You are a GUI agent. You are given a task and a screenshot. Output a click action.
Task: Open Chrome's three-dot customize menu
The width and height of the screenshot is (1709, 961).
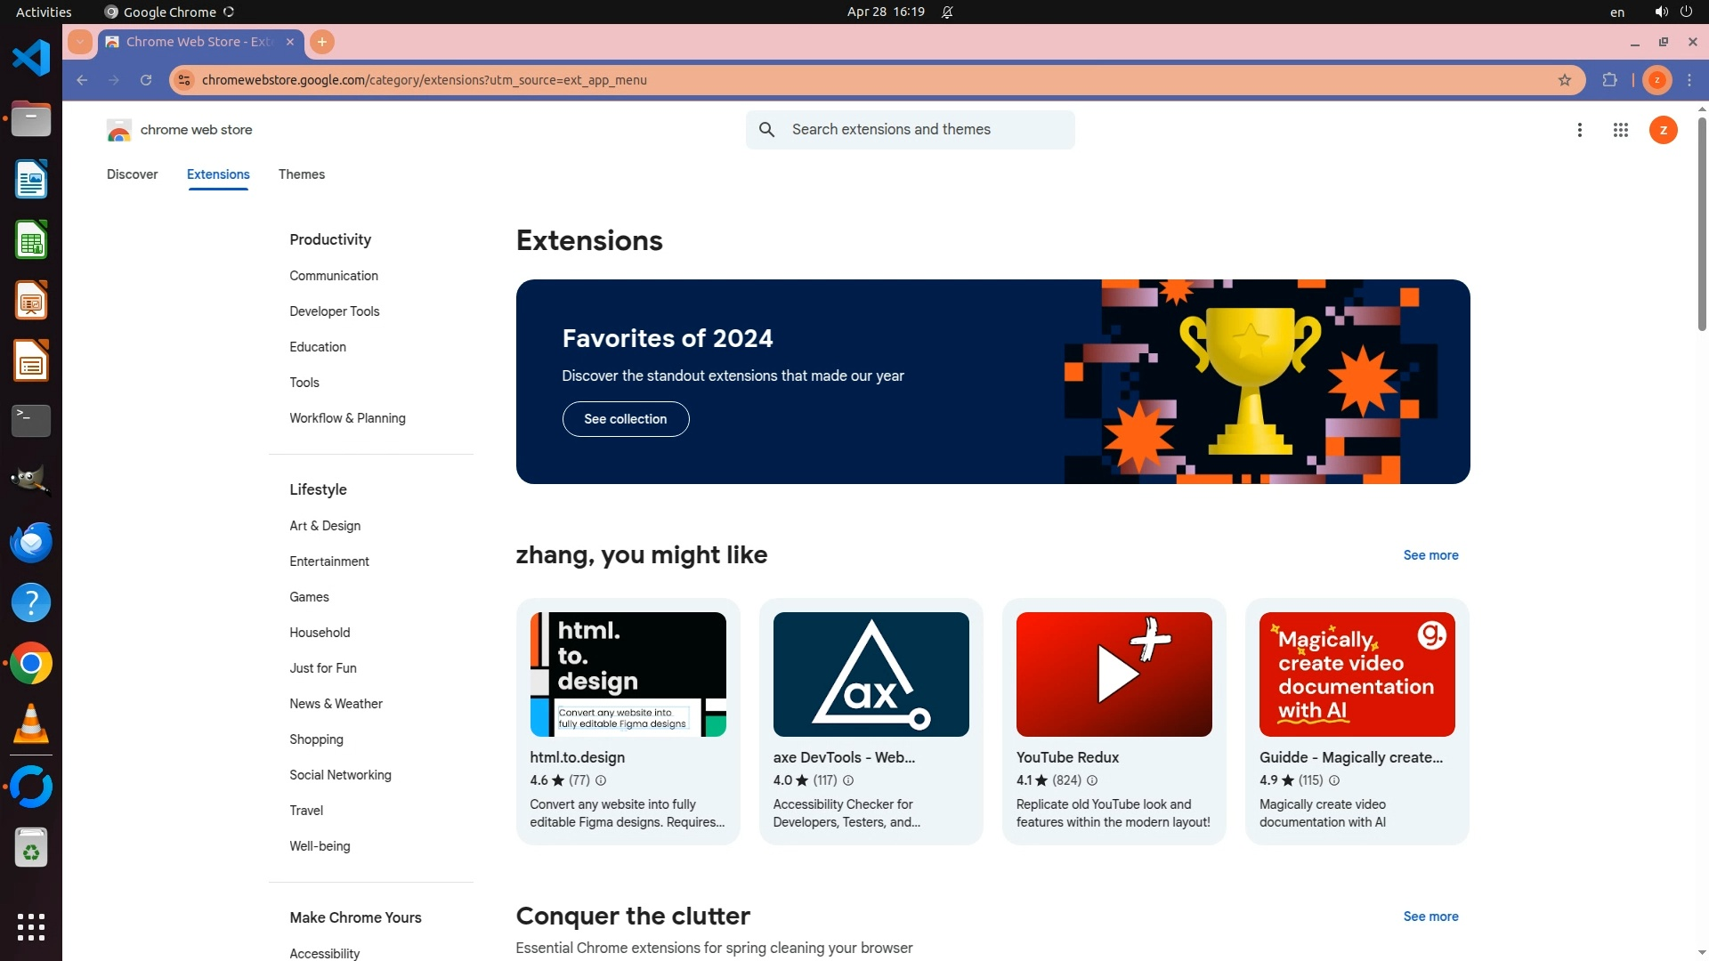coord(1689,80)
